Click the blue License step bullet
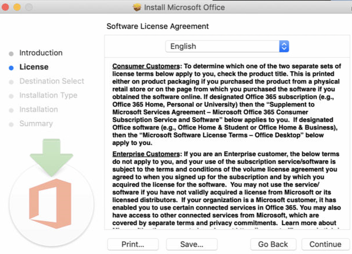 (x=11, y=68)
